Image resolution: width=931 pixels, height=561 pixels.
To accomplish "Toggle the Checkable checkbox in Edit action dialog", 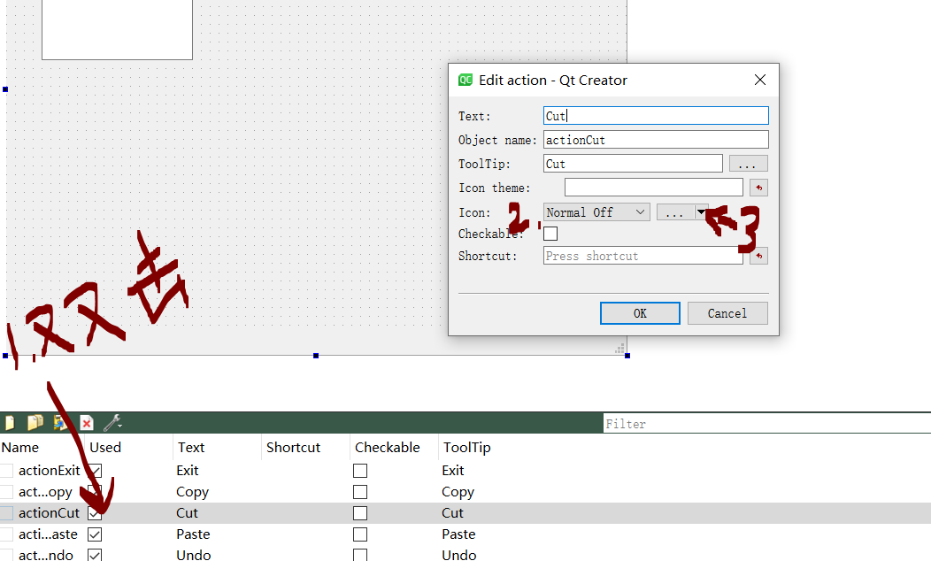I will tap(550, 234).
